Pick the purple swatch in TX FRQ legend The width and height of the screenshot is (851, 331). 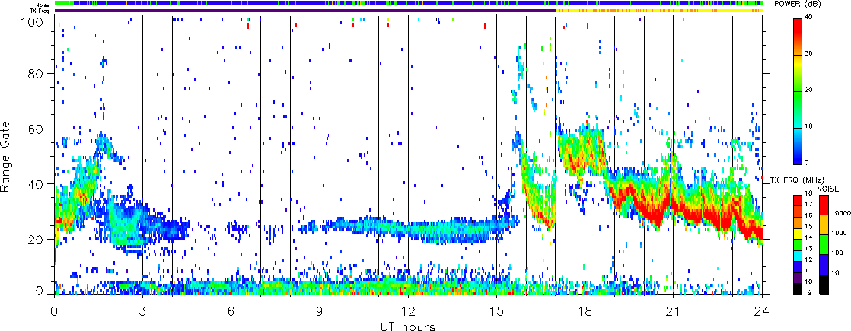797,278
